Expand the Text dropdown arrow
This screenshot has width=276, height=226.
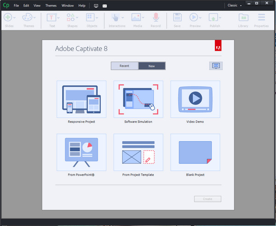pyautogui.click(x=58, y=17)
